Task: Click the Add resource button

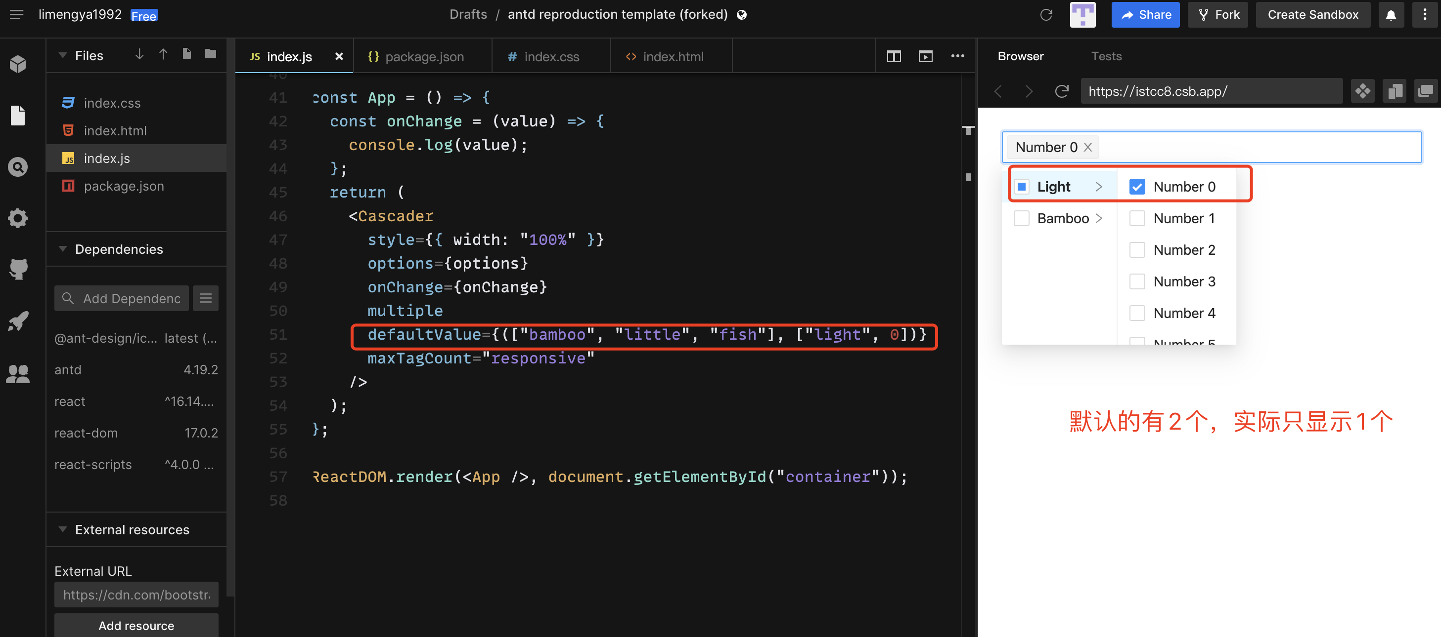Action: pyautogui.click(x=136, y=625)
